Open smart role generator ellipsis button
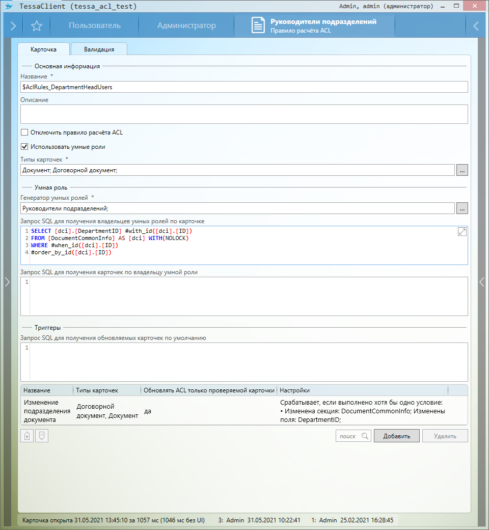Image resolution: width=489 pixels, height=530 pixels. pyautogui.click(x=462, y=208)
